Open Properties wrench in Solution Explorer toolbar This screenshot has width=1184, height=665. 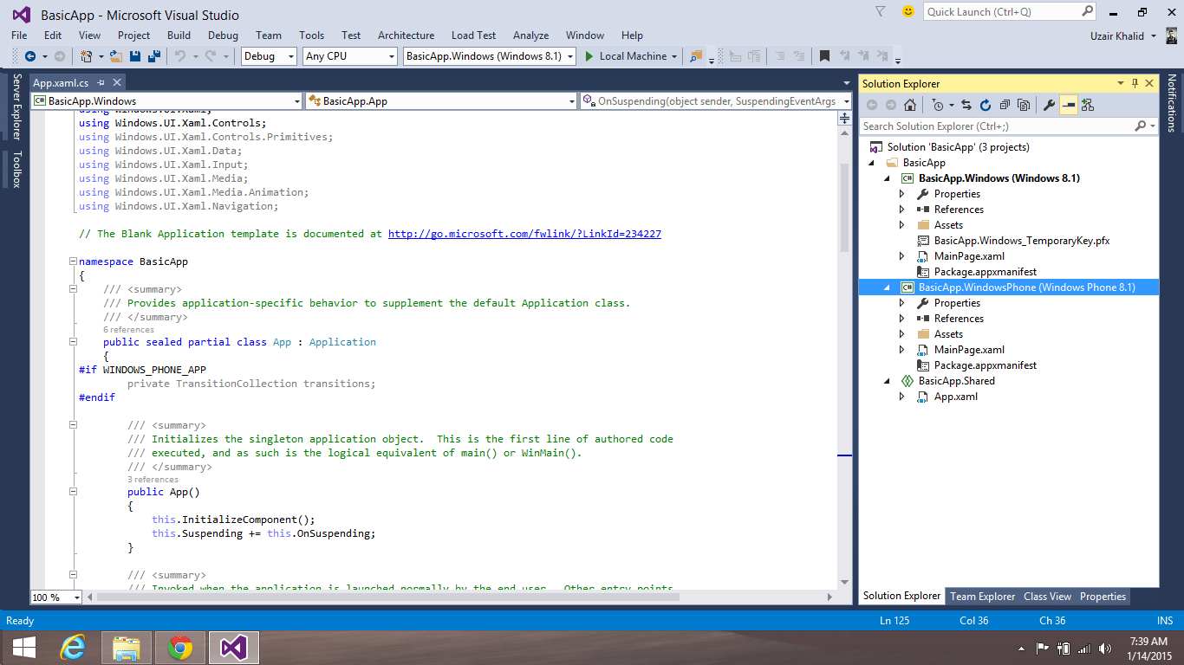click(x=1049, y=105)
